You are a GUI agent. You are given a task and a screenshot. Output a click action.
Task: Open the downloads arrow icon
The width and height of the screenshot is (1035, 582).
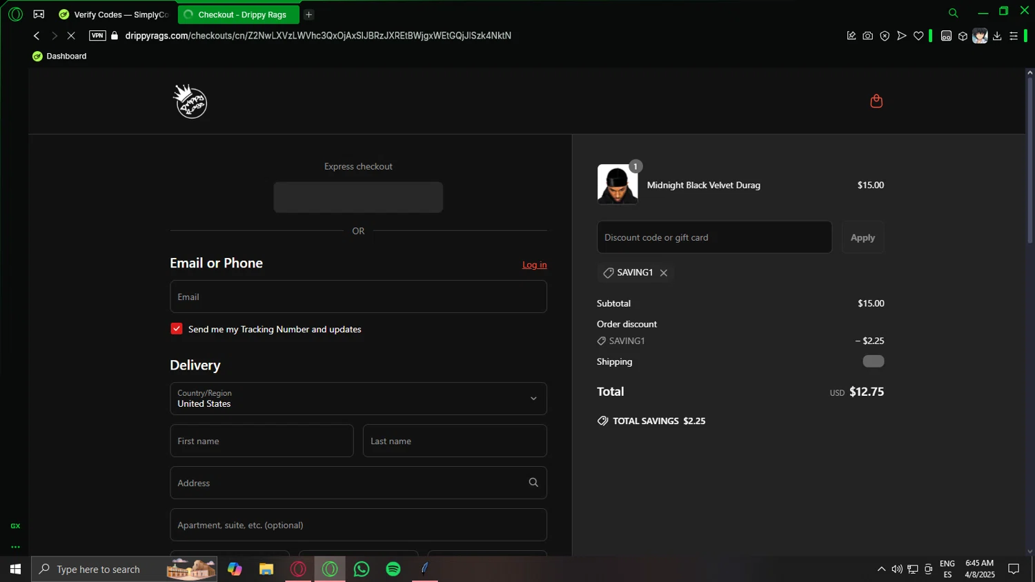(997, 36)
